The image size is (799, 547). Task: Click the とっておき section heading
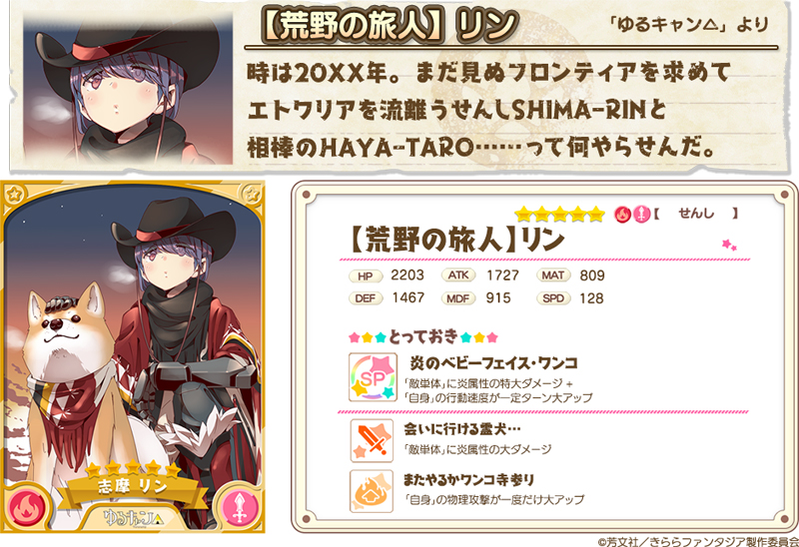point(422,336)
